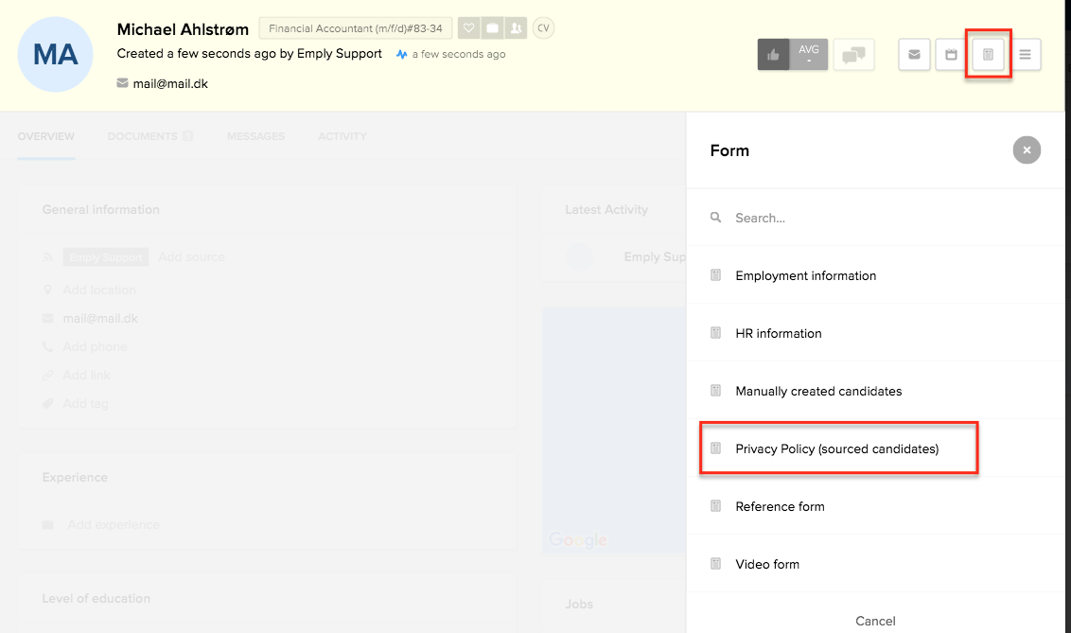
Task: Click the form icon in header toolbar
Action: 988,55
